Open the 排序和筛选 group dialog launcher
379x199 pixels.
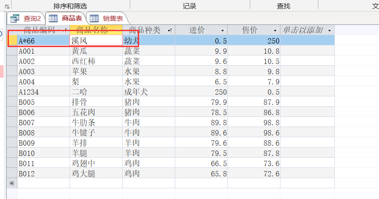pos(7,7)
